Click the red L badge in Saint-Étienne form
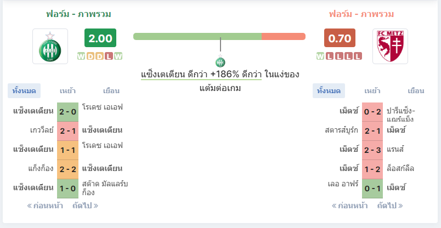Image resolution: width=441 pixels, height=228 pixels. pyautogui.click(x=109, y=56)
